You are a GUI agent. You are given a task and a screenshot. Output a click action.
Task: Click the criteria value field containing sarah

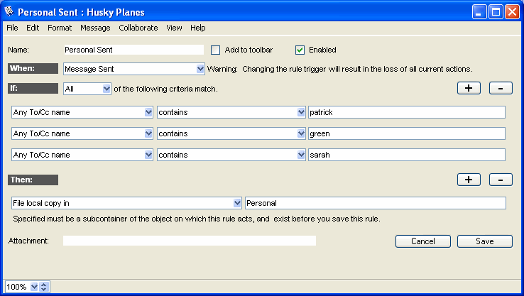tap(406, 155)
